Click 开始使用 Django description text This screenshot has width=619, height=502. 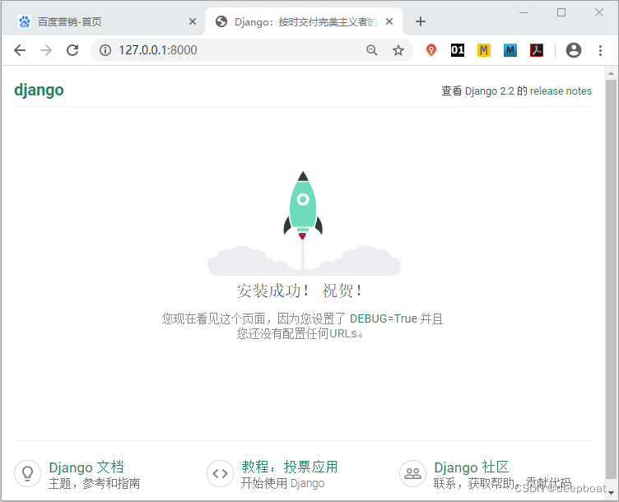[x=282, y=483]
